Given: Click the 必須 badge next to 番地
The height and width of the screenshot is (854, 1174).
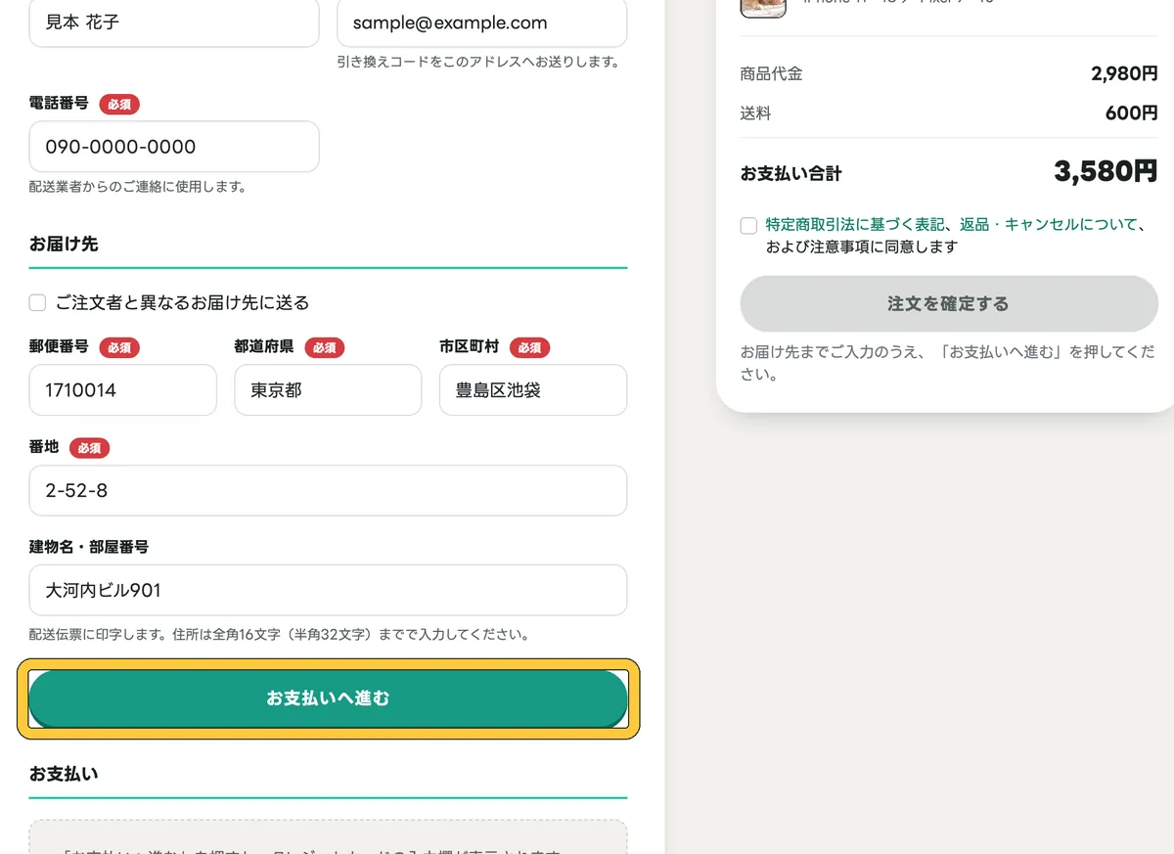Looking at the screenshot, I should [89, 448].
